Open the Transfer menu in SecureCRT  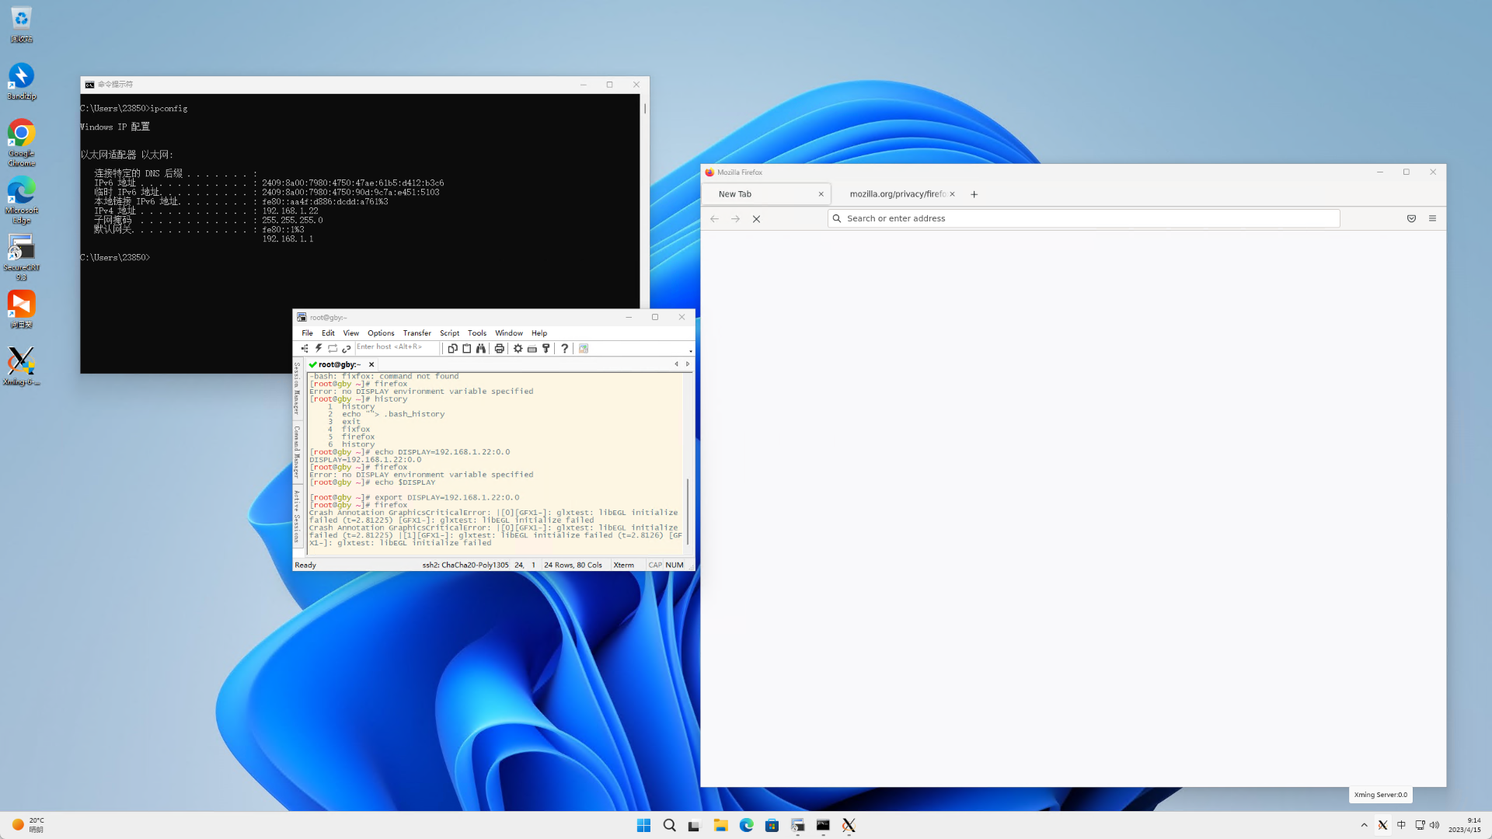(x=417, y=332)
